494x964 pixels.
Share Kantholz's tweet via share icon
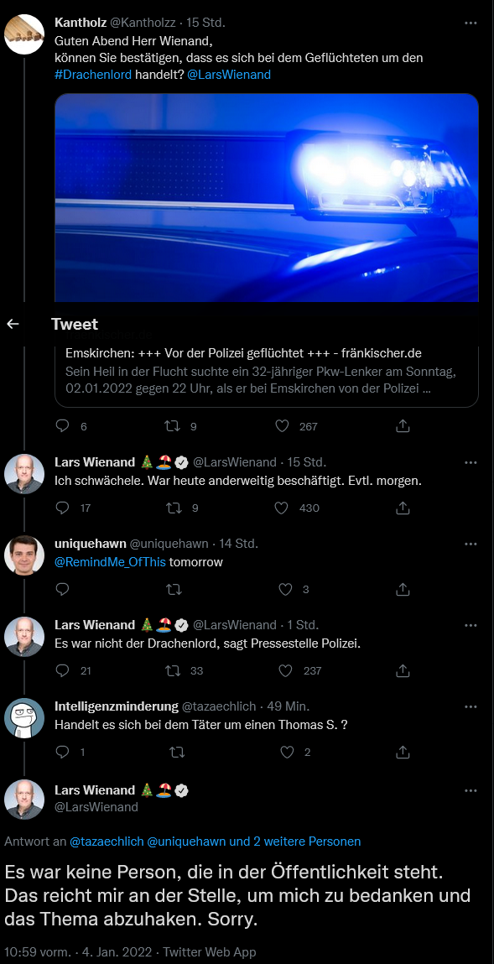(x=403, y=425)
